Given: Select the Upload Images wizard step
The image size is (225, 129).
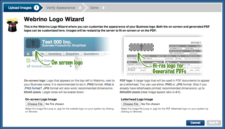Looking at the screenshot, I should point(20,7).
